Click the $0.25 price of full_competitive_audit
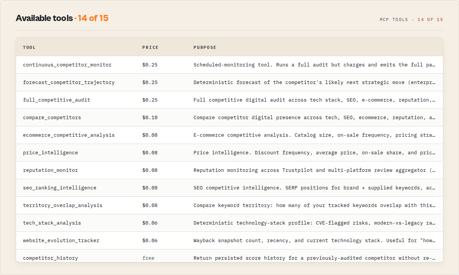The height and width of the screenshot is (275, 459). coord(150,100)
